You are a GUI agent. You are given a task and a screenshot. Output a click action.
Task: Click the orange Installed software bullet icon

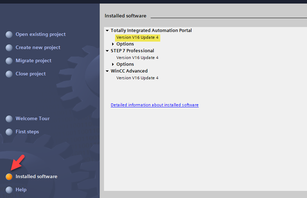(x=9, y=177)
